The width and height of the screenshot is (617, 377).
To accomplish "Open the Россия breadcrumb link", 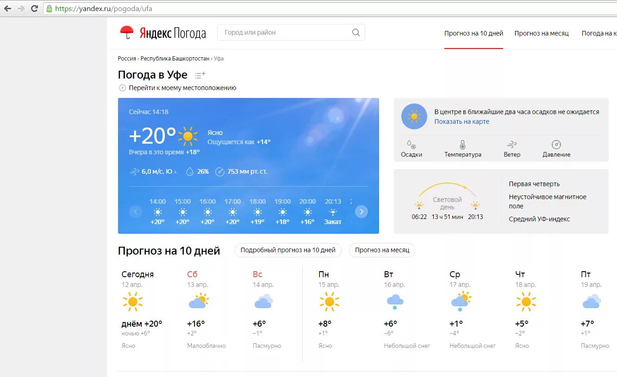I will coord(127,59).
